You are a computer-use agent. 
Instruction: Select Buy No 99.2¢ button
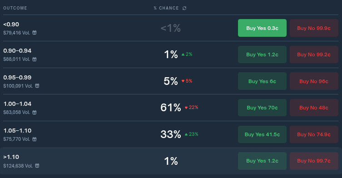[314, 54]
